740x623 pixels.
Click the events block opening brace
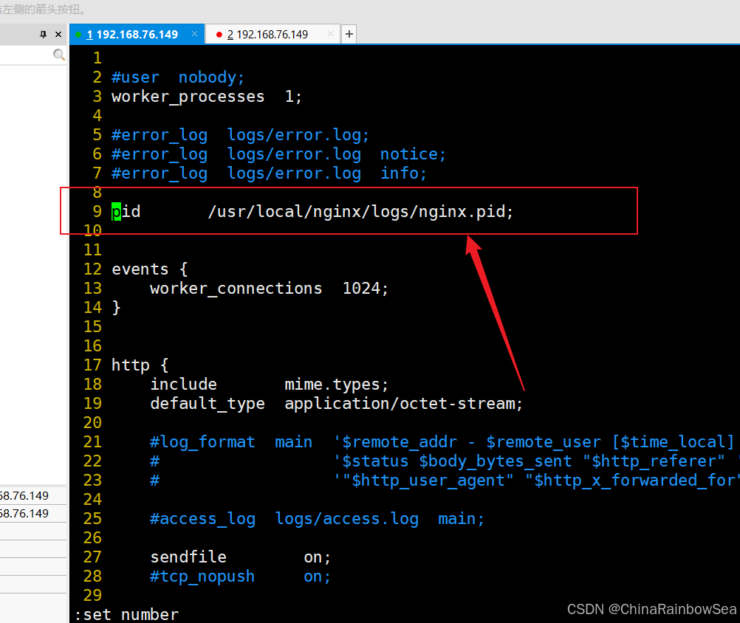(x=183, y=269)
